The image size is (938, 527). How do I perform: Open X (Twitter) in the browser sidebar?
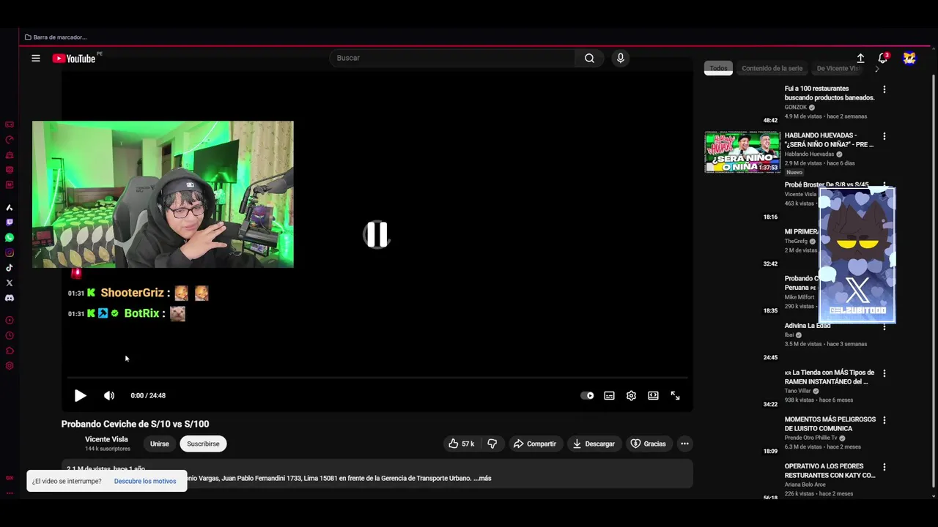coord(10,283)
